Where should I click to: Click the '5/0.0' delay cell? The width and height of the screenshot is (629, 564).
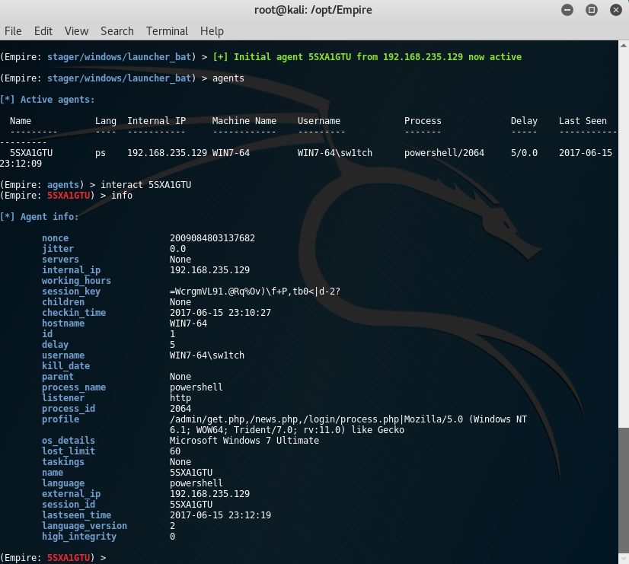point(524,153)
